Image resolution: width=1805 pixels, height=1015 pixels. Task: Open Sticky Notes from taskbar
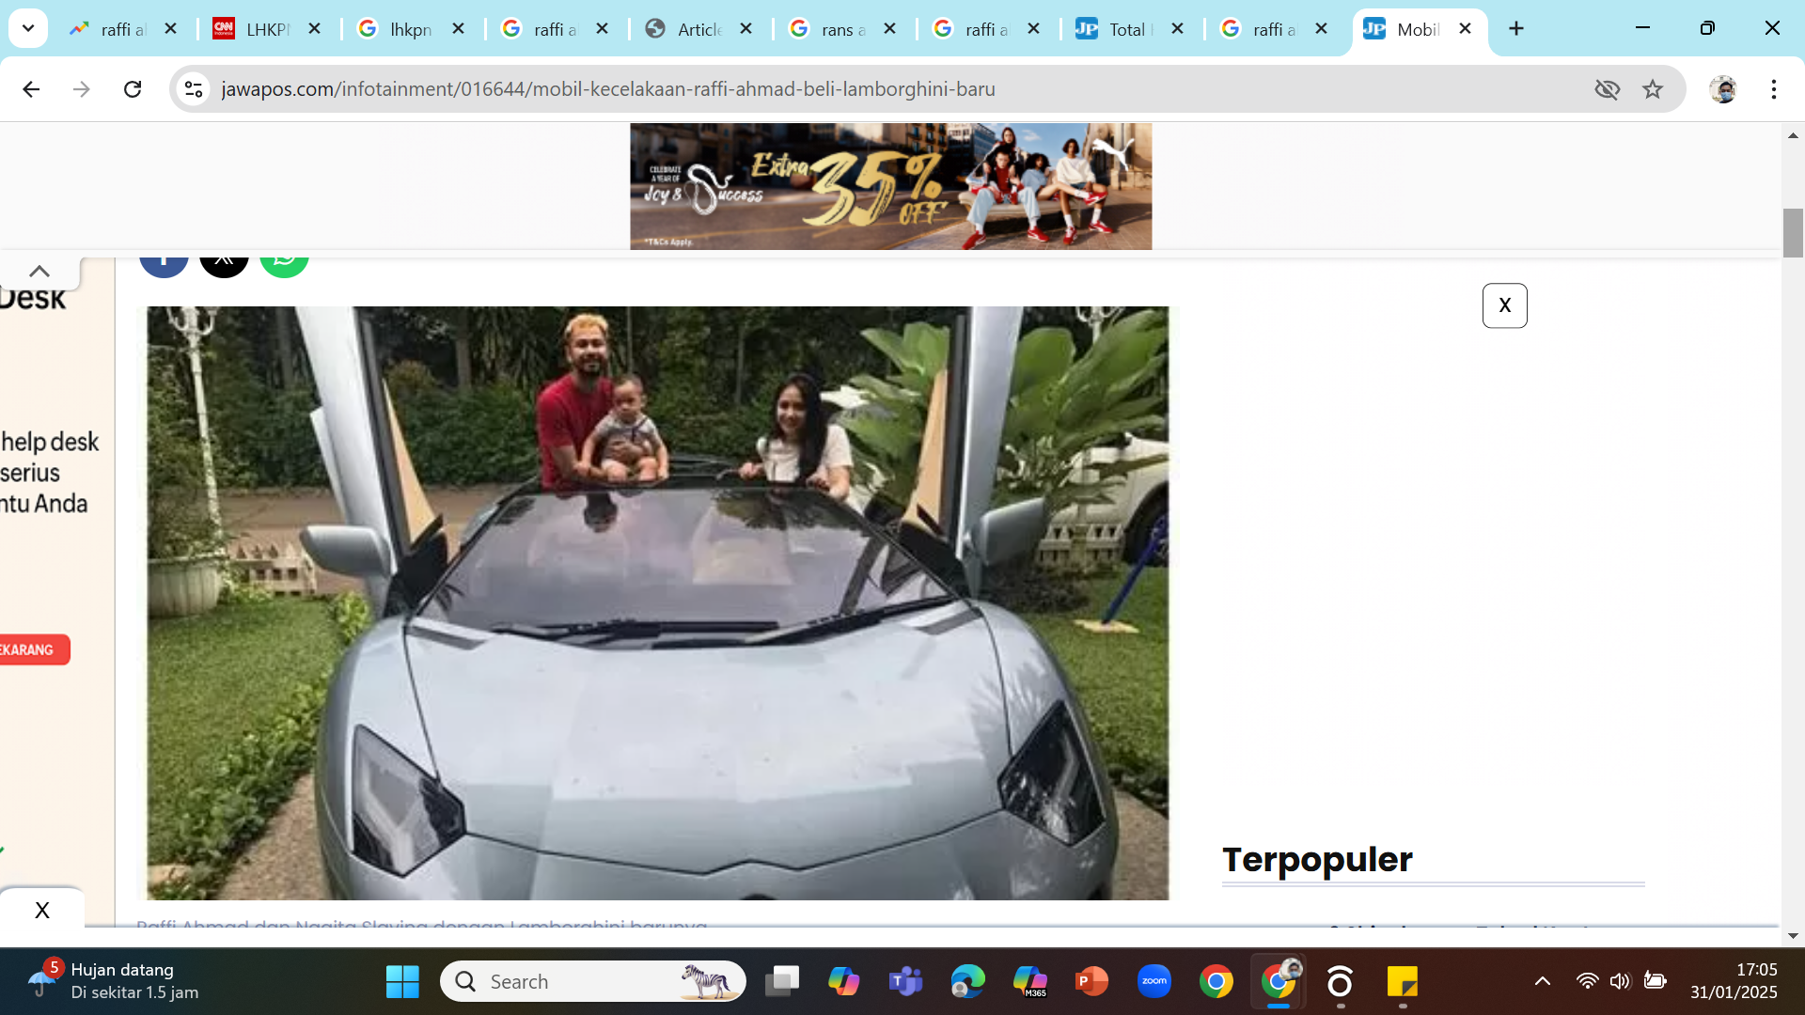(1403, 982)
